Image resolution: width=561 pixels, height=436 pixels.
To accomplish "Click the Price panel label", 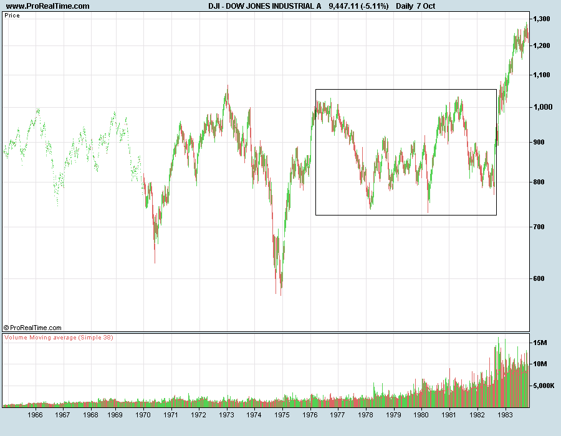I will [x=12, y=16].
